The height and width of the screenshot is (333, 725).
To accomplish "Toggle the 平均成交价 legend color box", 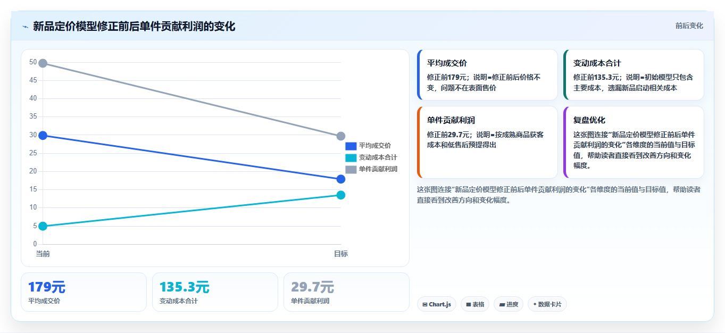I will pos(351,146).
